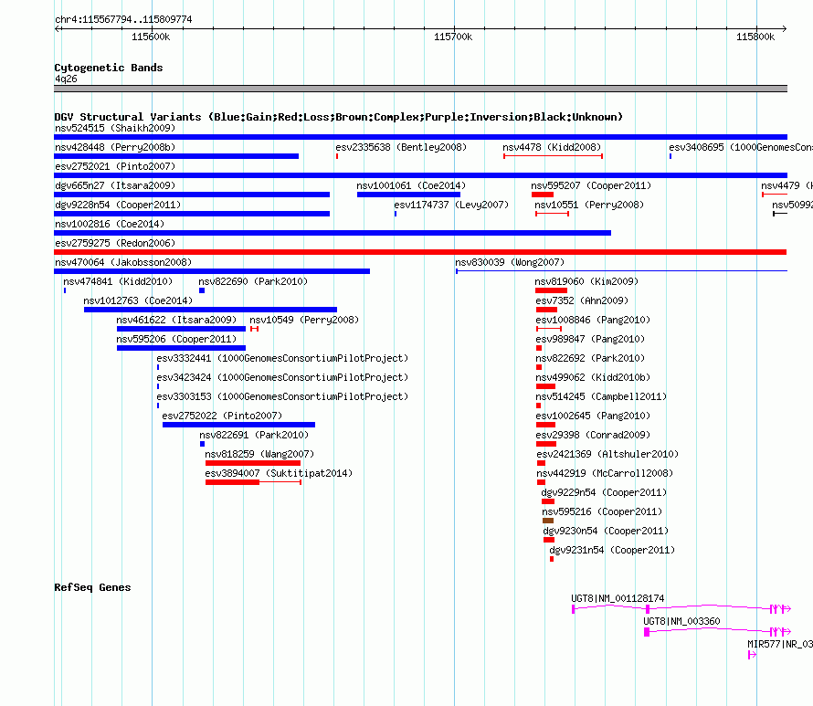Select the dgv665n27 (Itsara2009) label
The width and height of the screenshot is (813, 706).
coord(115,185)
